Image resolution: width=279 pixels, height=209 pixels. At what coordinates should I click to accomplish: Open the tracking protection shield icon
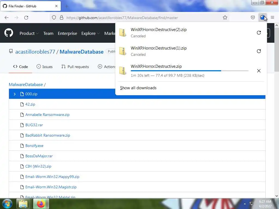pos(54,17)
